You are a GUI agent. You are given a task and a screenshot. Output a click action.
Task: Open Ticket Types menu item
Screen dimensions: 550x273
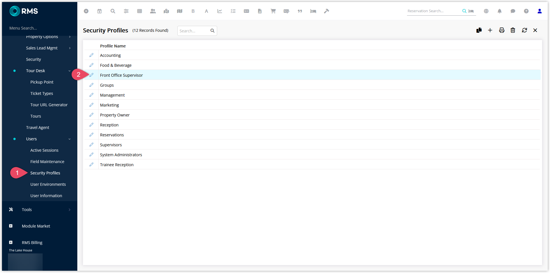pos(41,93)
